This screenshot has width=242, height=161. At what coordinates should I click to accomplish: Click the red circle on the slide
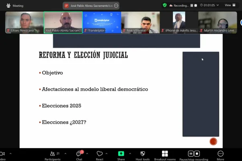click(213, 141)
